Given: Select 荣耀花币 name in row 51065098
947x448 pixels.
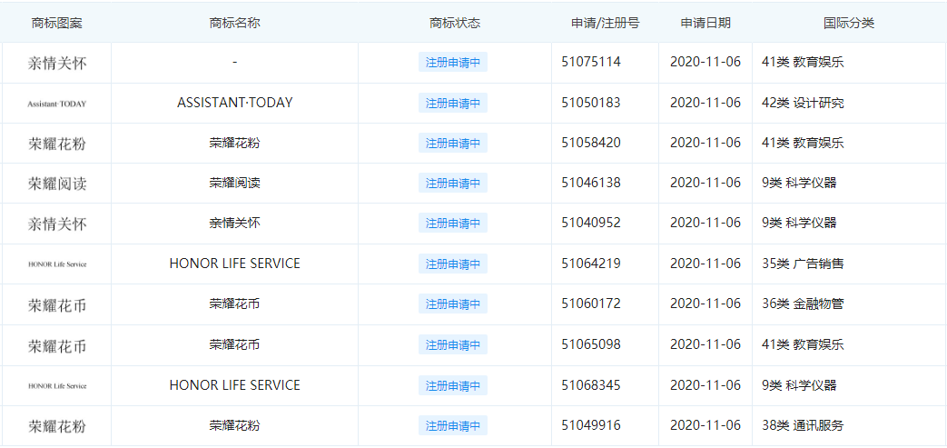Looking at the screenshot, I should tap(235, 344).
